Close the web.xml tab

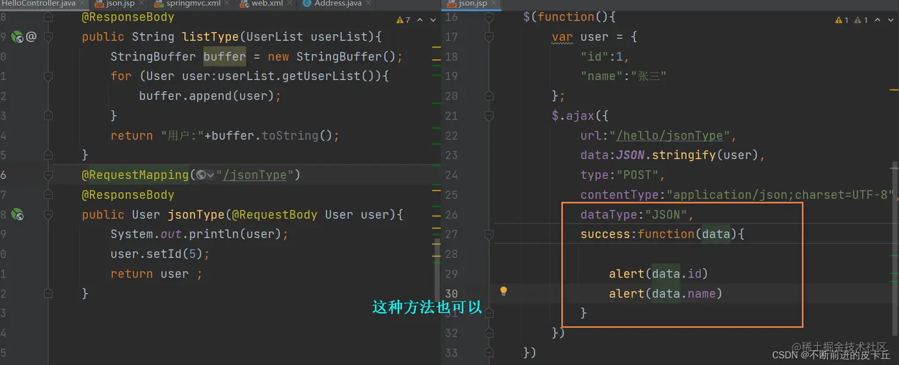290,4
